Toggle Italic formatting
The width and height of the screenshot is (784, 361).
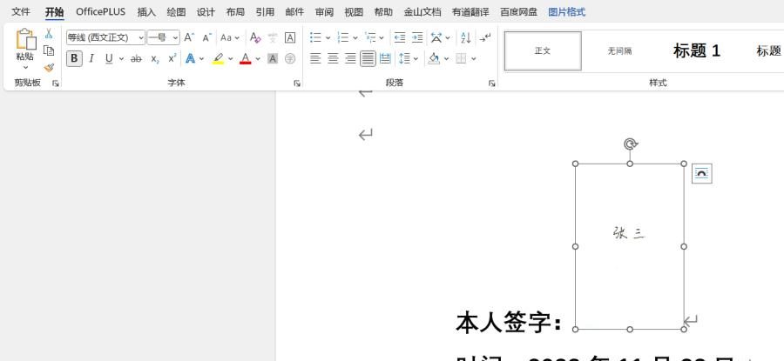click(91, 58)
